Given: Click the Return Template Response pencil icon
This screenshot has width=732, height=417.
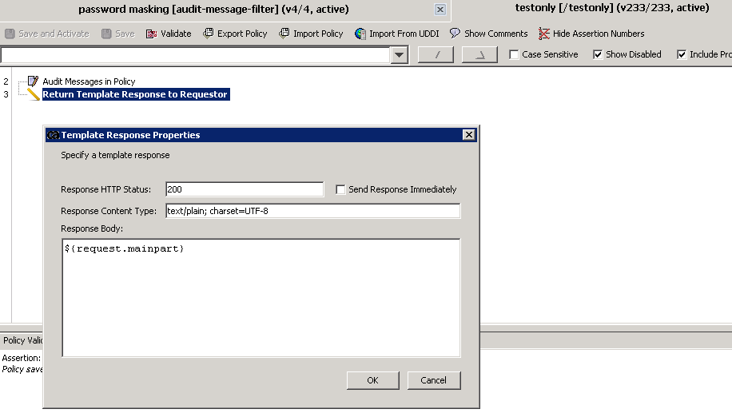Looking at the screenshot, I should click(33, 94).
